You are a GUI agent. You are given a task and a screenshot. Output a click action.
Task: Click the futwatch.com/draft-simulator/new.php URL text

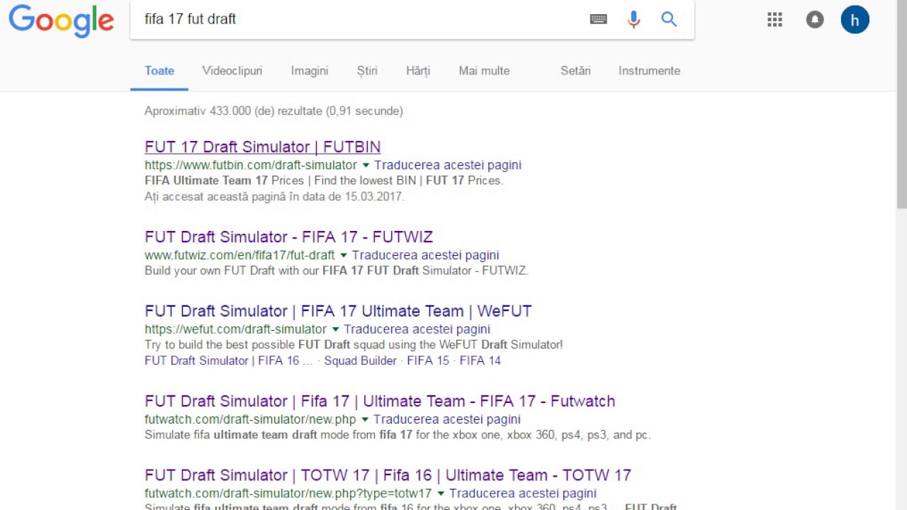pos(250,419)
